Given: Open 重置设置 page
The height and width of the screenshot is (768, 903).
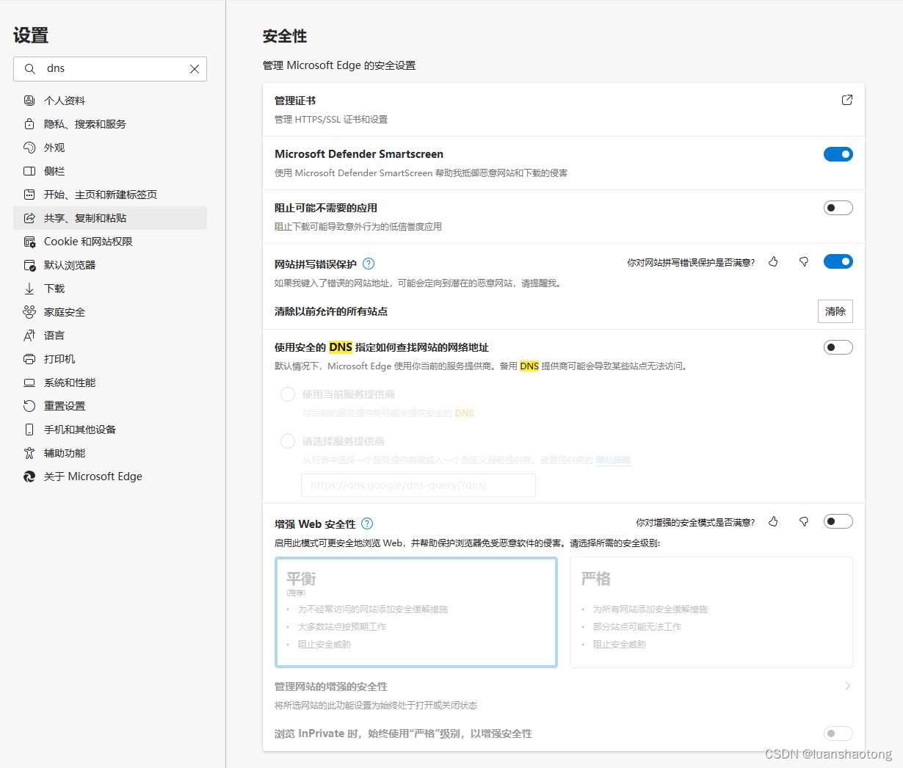Looking at the screenshot, I should coord(110,406).
